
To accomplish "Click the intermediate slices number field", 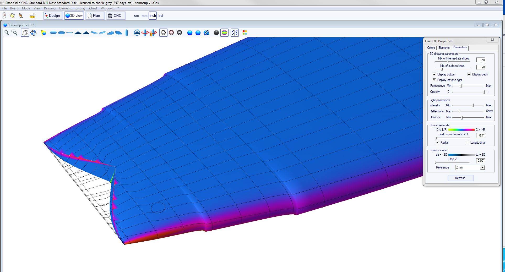I will [481, 60].
